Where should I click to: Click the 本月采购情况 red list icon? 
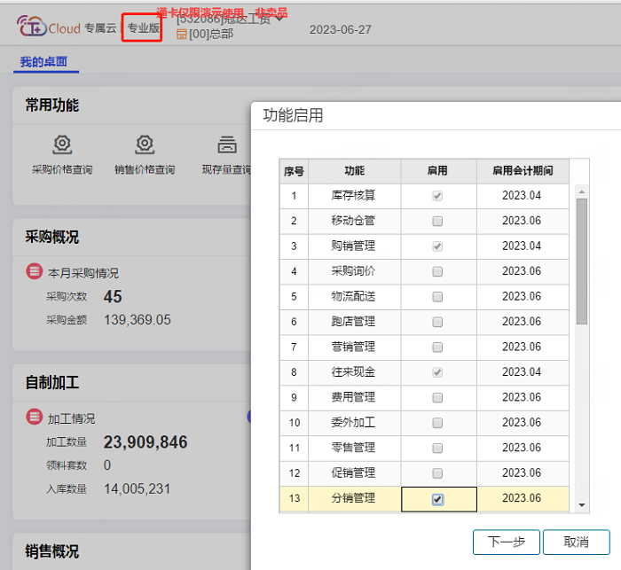pos(35,271)
